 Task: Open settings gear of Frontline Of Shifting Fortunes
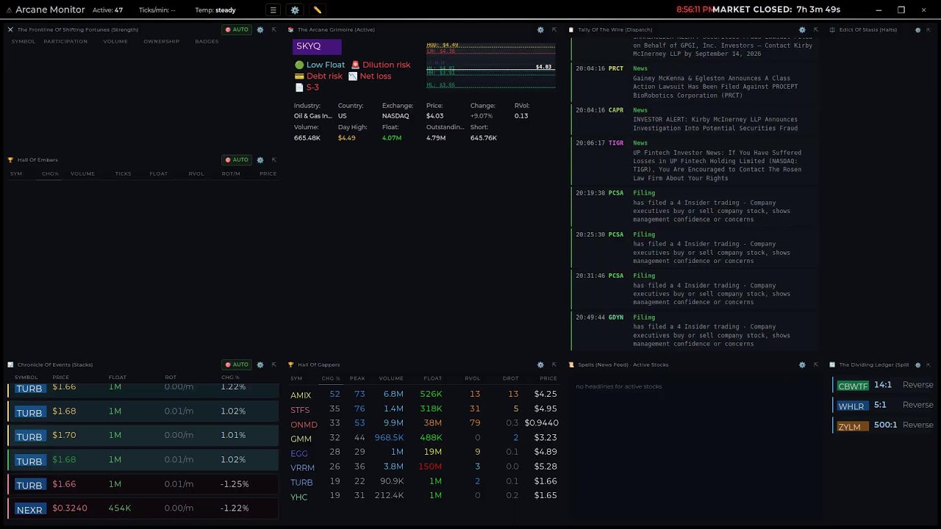point(260,29)
